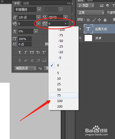
Task: Switch to the 段落 tab
Action: (26, 3)
